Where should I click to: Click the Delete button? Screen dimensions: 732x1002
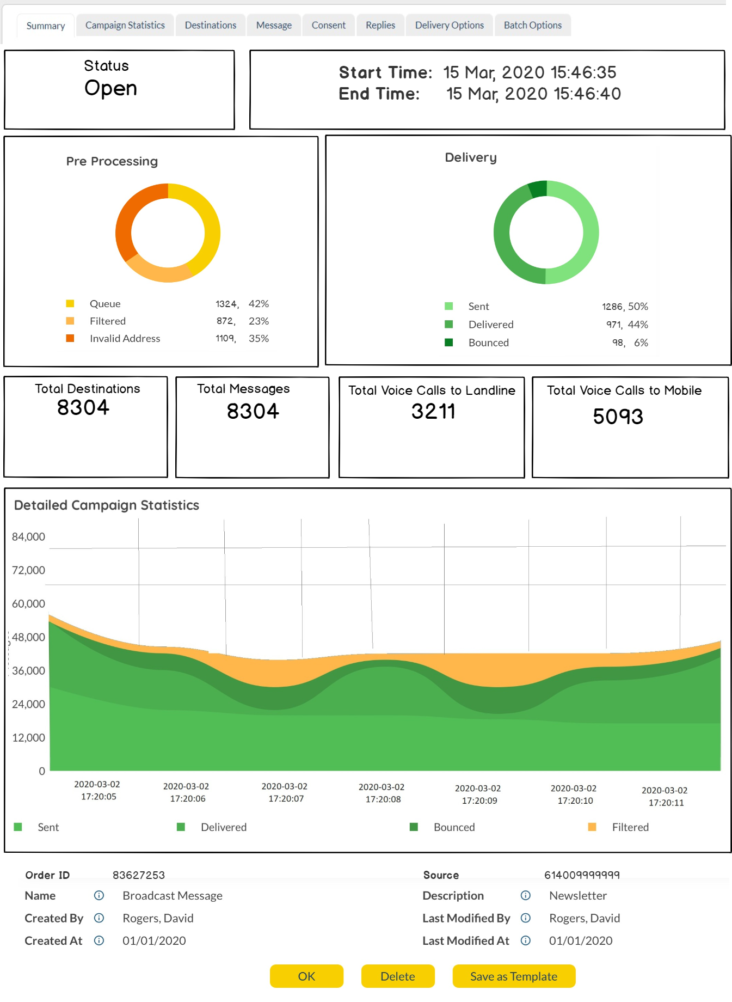tap(398, 976)
